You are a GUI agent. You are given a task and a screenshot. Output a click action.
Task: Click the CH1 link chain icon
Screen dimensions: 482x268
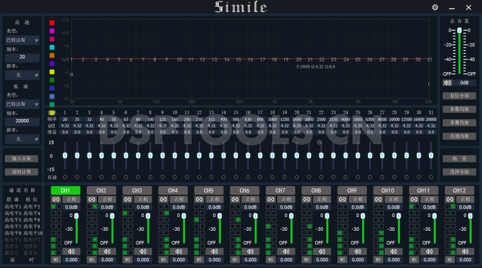[55, 199]
